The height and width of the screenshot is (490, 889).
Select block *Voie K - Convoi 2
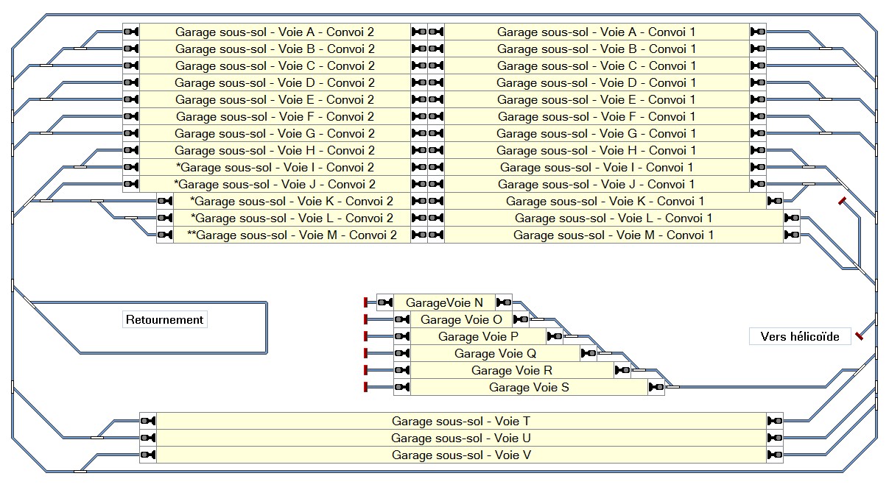click(292, 201)
